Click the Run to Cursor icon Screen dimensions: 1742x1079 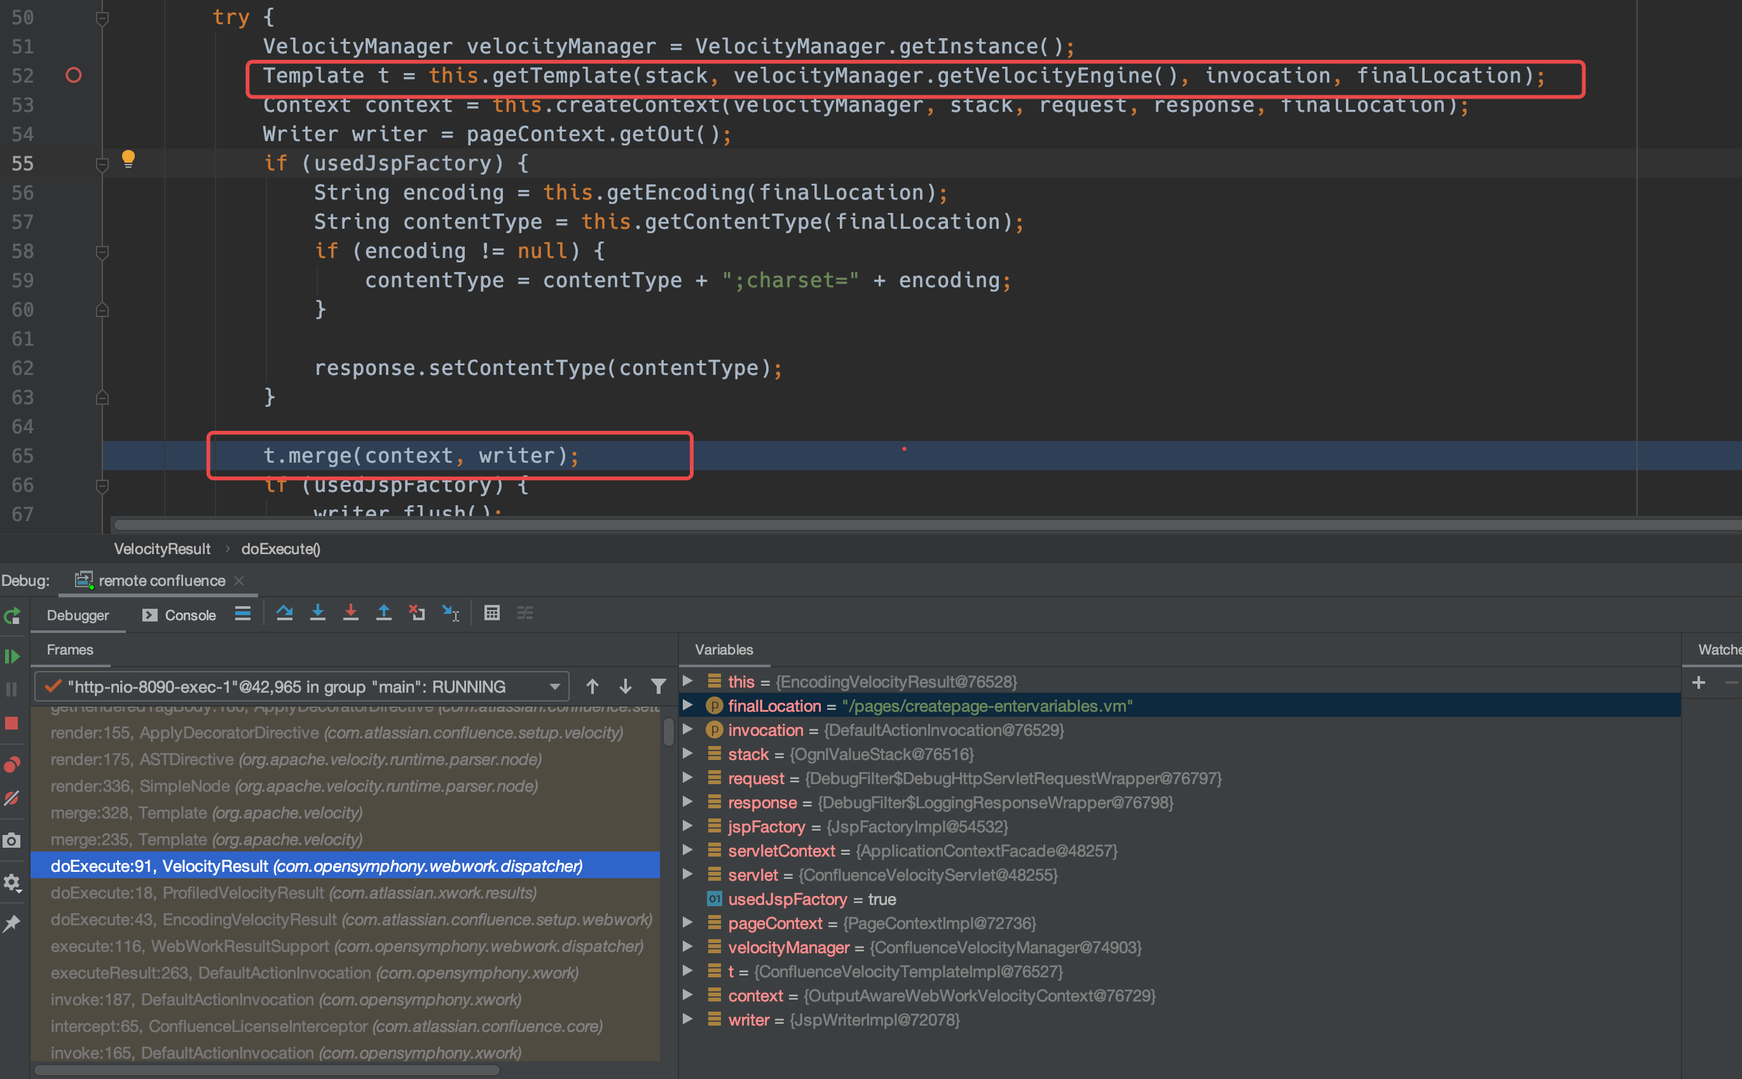[x=451, y=613]
